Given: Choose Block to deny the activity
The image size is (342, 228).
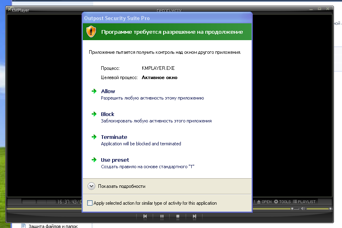Looking at the screenshot, I should pyautogui.click(x=108, y=114).
